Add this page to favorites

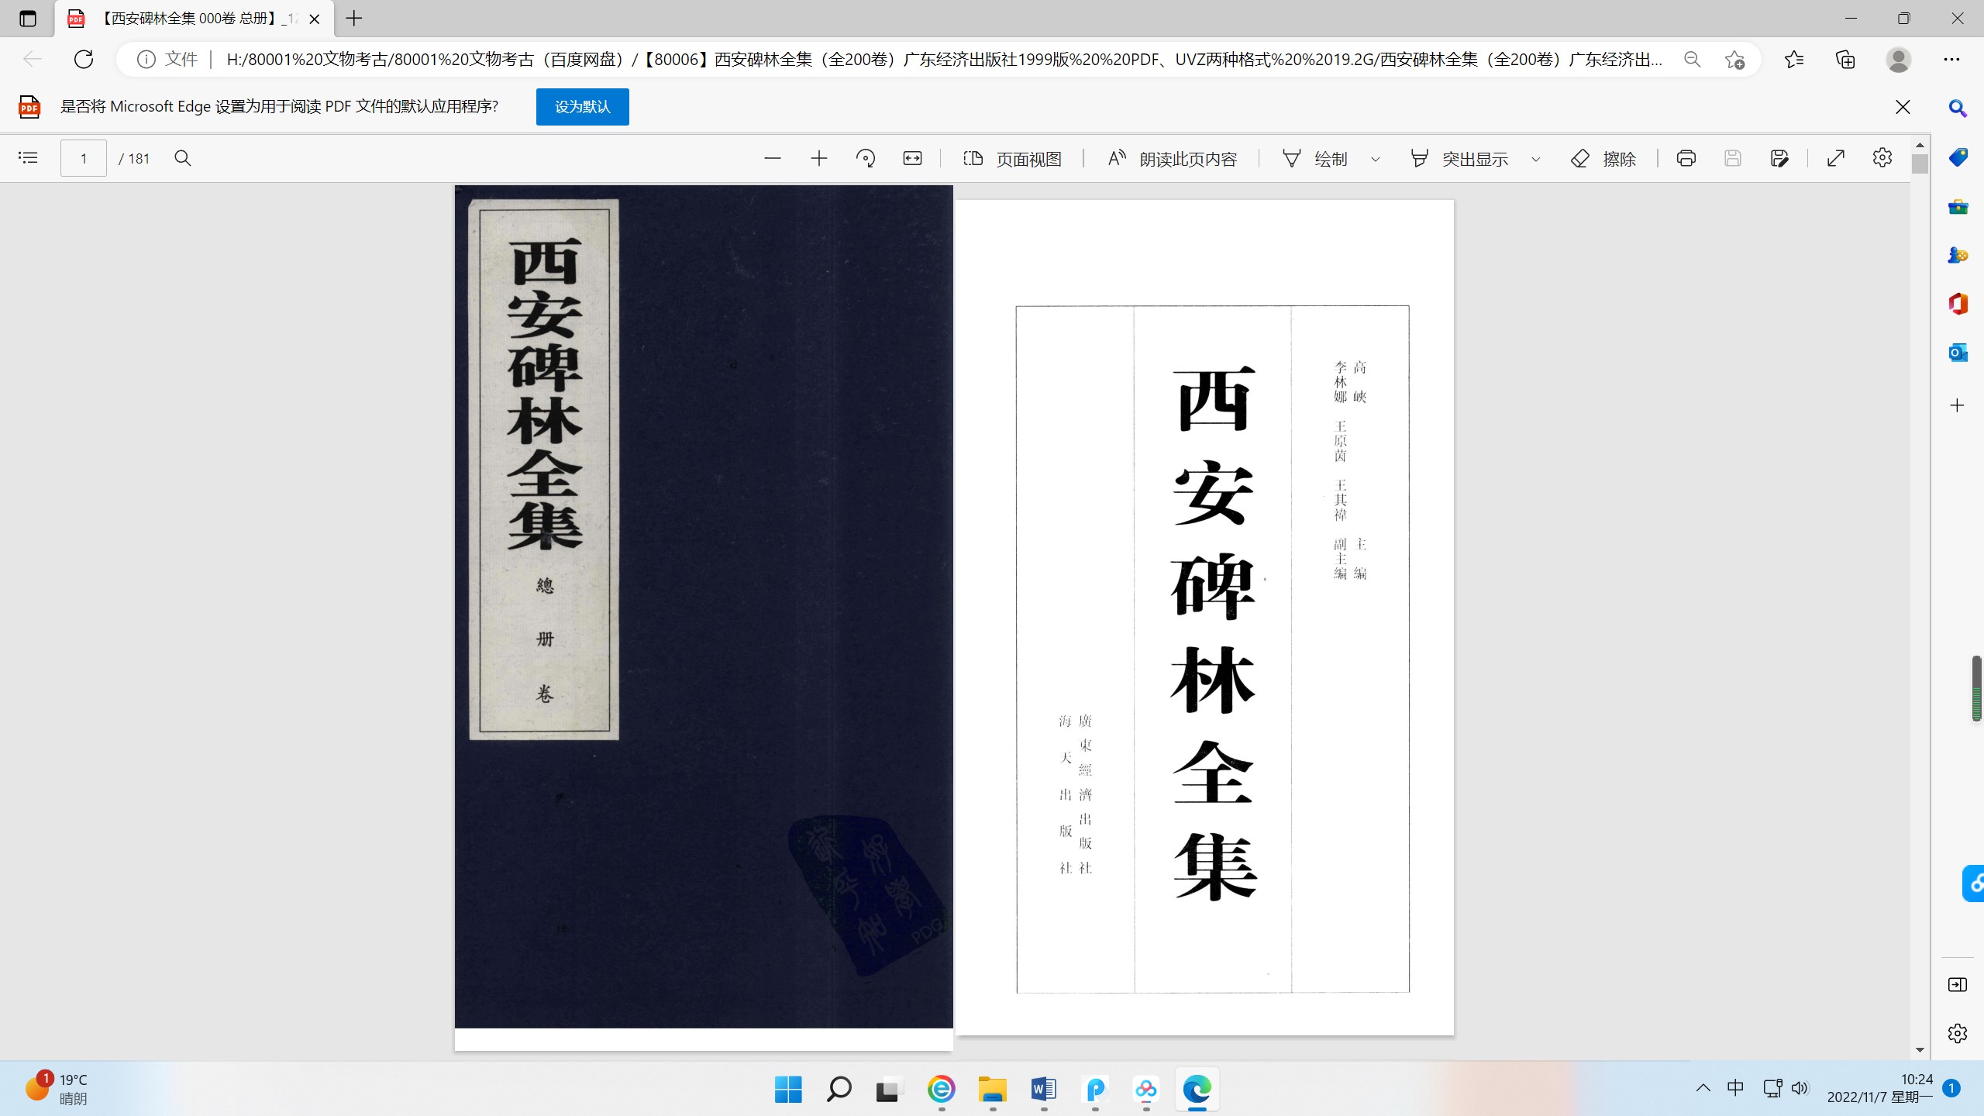[x=1735, y=59]
